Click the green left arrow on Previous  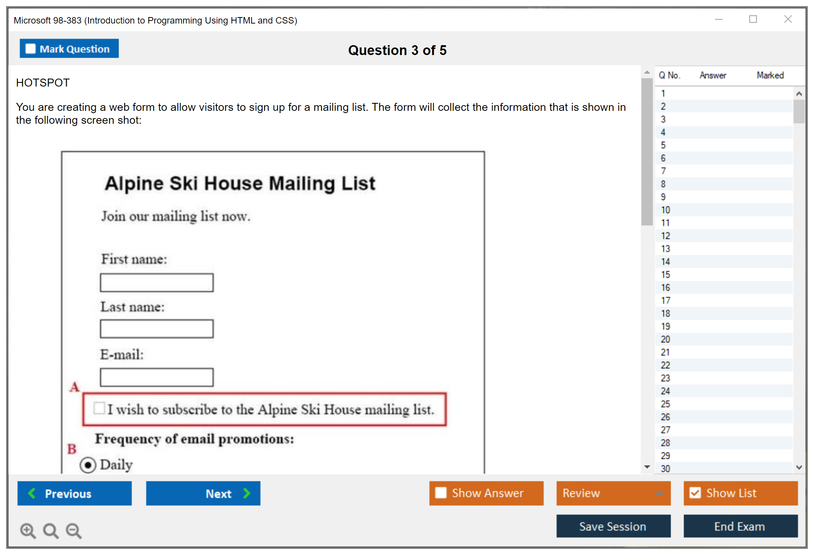[x=32, y=493]
